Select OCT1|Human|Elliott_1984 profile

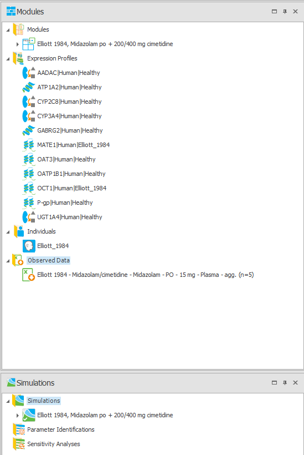tap(72, 188)
